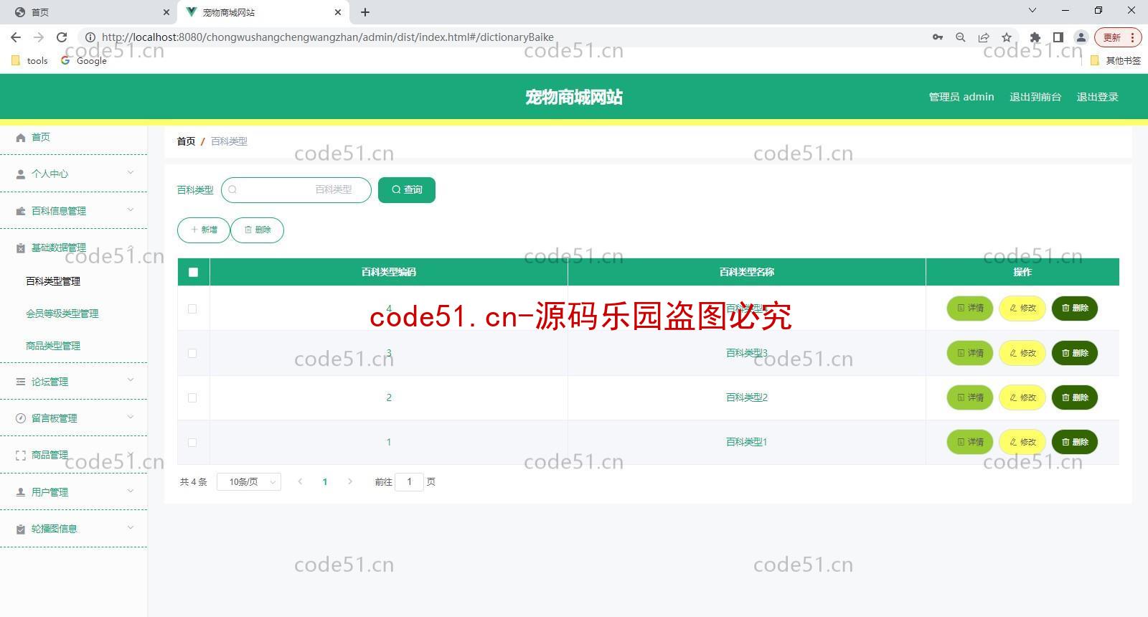Reload the page with the refresh icon

pos(62,37)
